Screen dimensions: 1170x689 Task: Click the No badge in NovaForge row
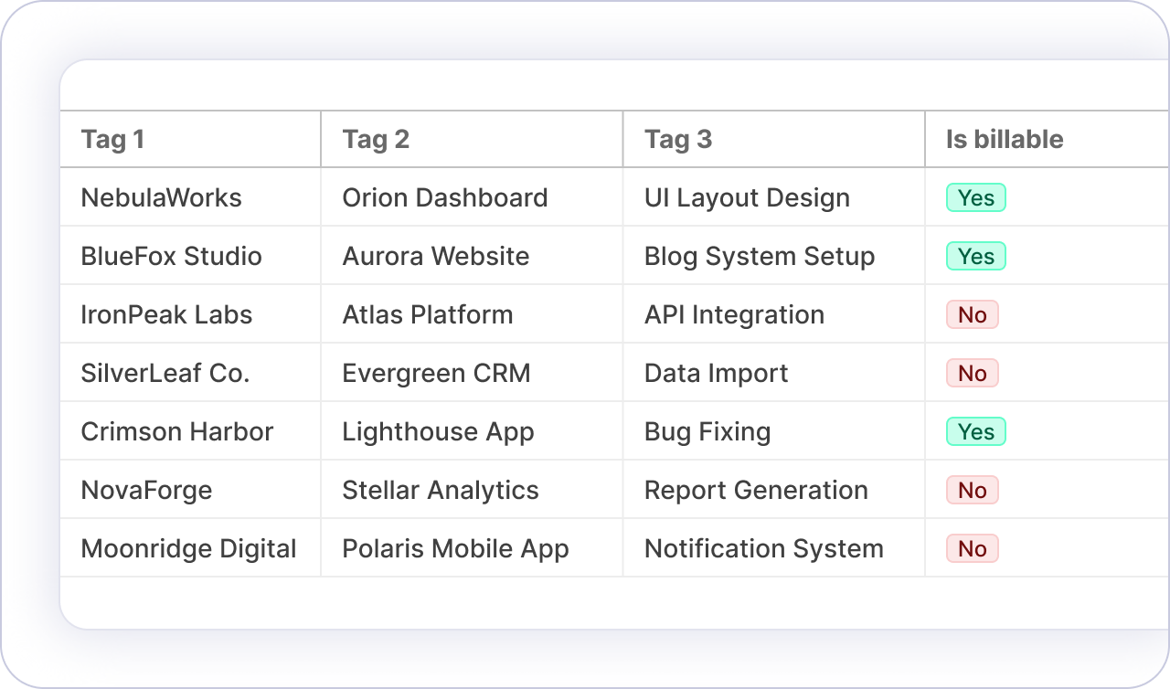973,491
